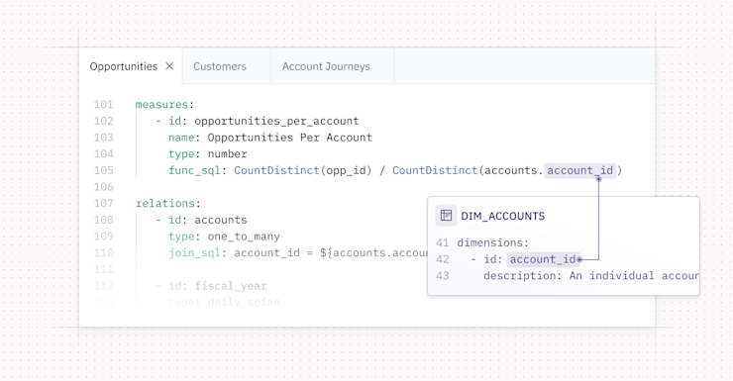Viewport: 733px width, 381px height.
Task: Click the 'accounts' id on line 108
Action: coord(221,220)
